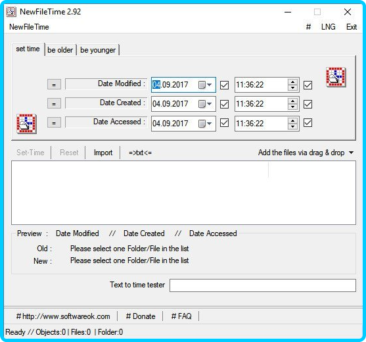366x342 pixels.
Task: Decrease Date Accessed time with down spinner
Action: coord(292,126)
